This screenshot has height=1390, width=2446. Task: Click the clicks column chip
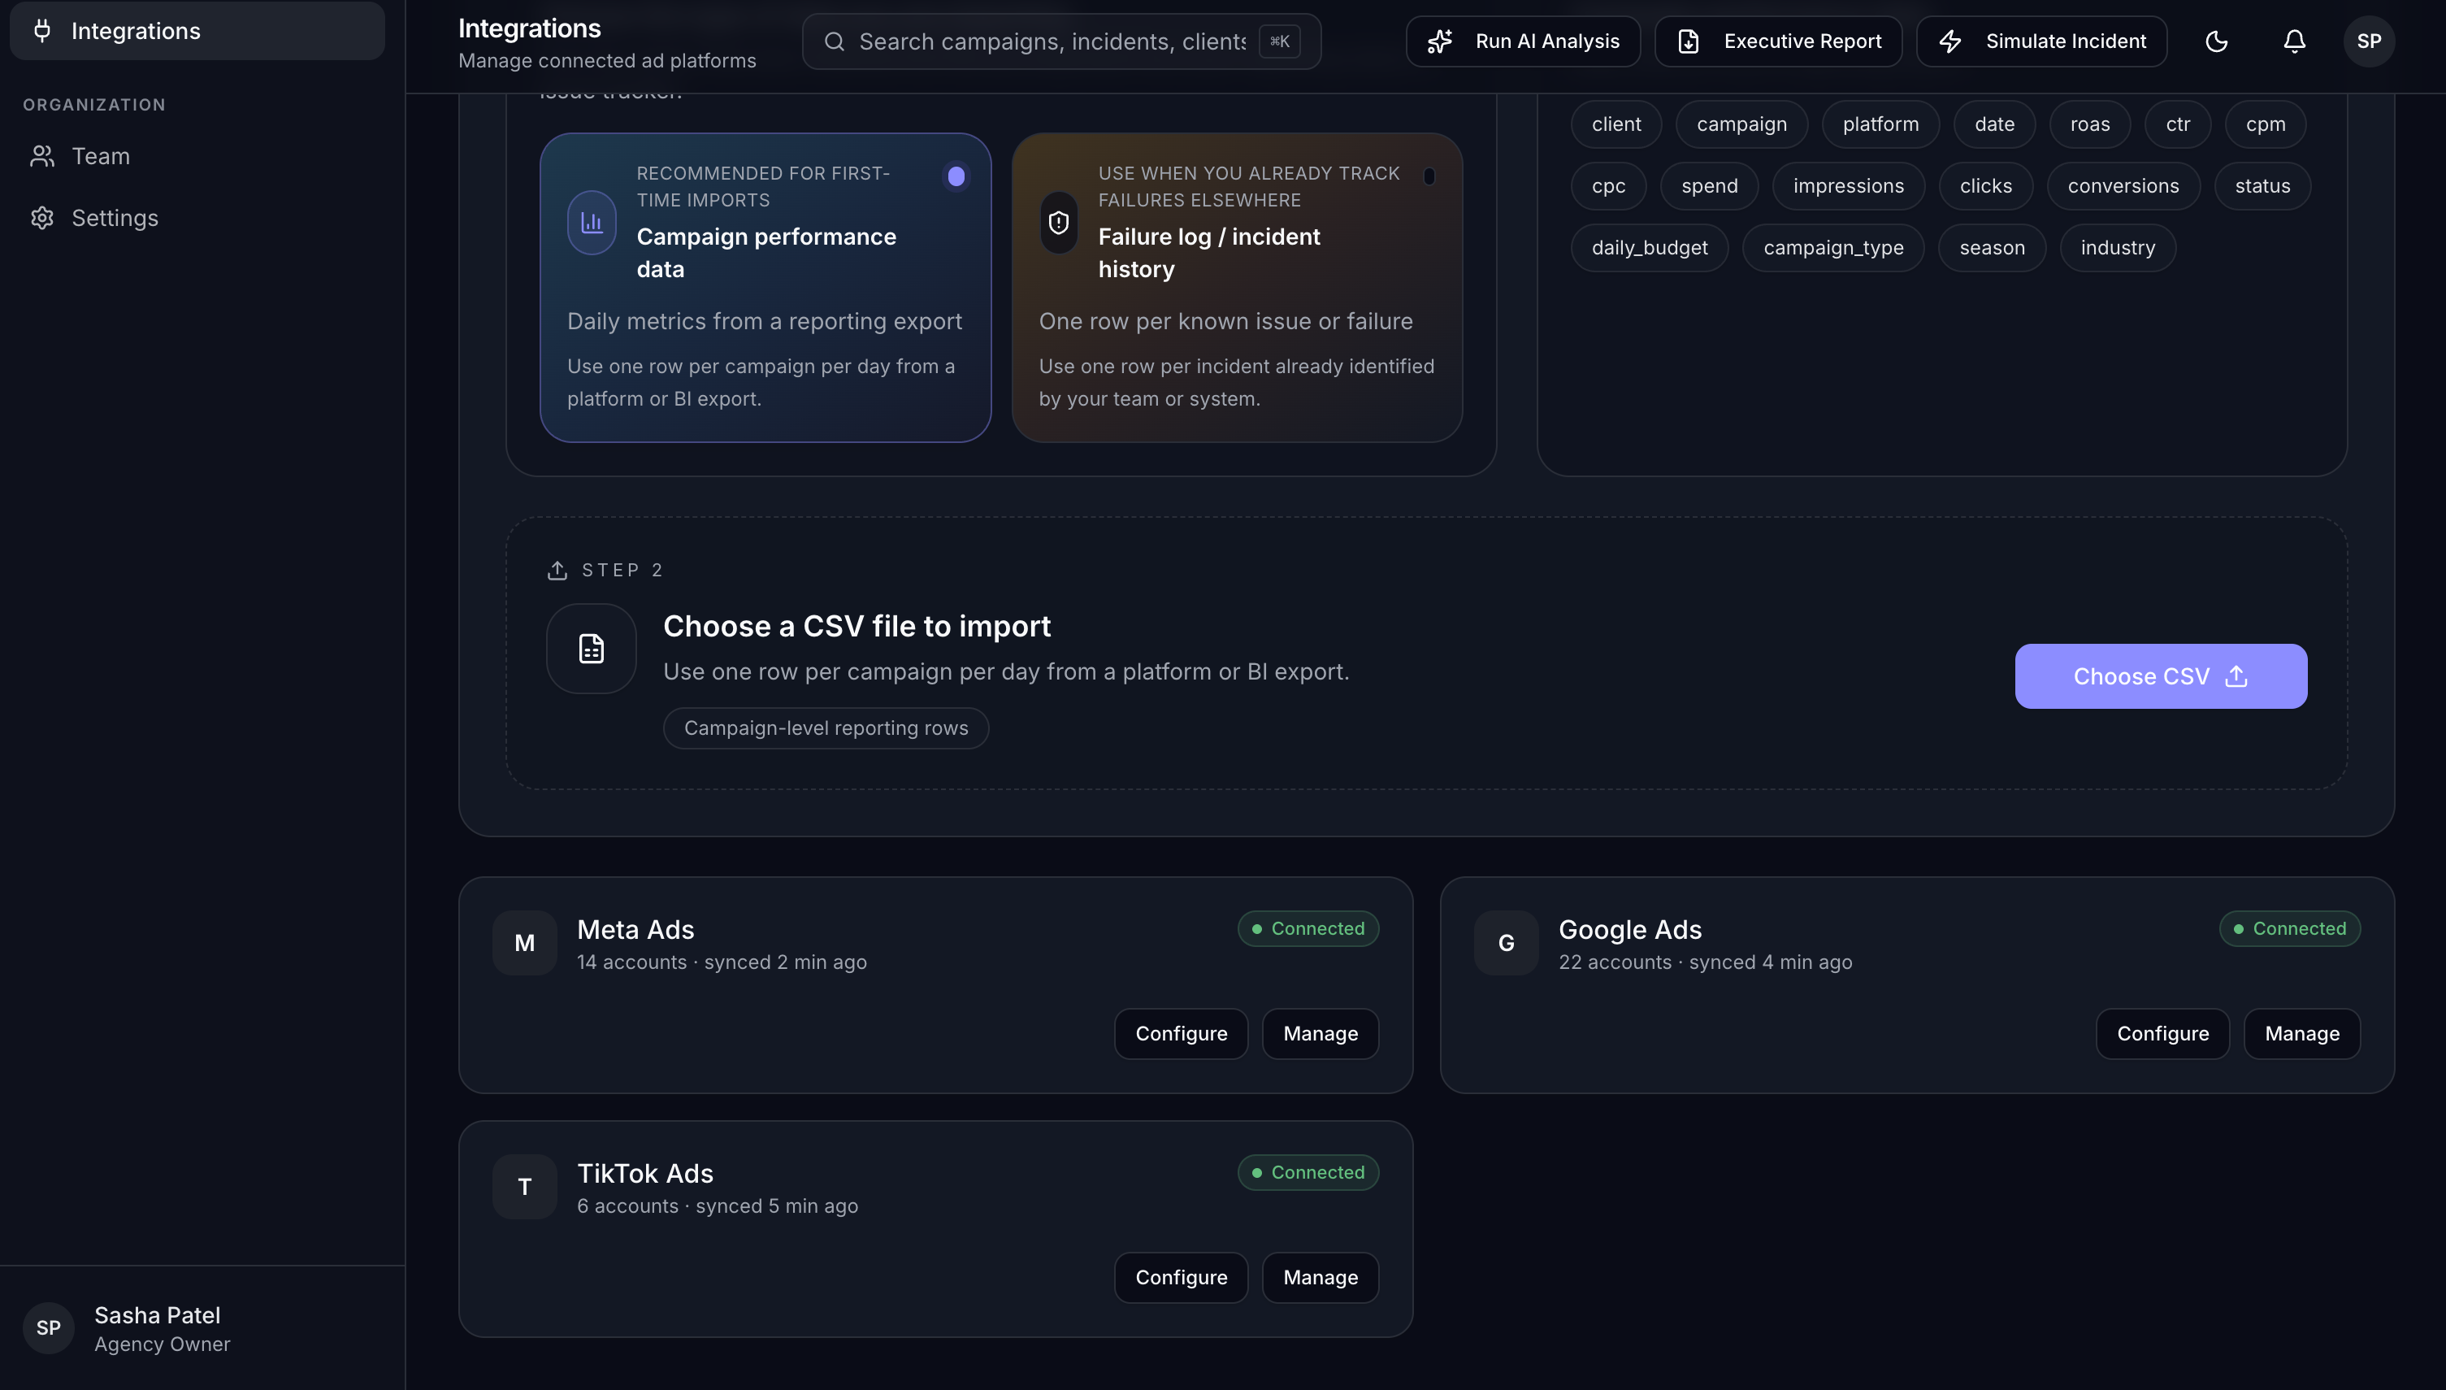click(x=1985, y=186)
